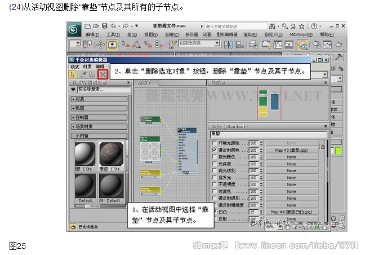Viewport: 374px width, 255px height.
Task: Click the Map #3 (靠垫.jpg) map button
Action: 291,150
